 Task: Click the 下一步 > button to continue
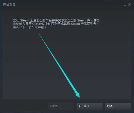click(x=90, y=106)
